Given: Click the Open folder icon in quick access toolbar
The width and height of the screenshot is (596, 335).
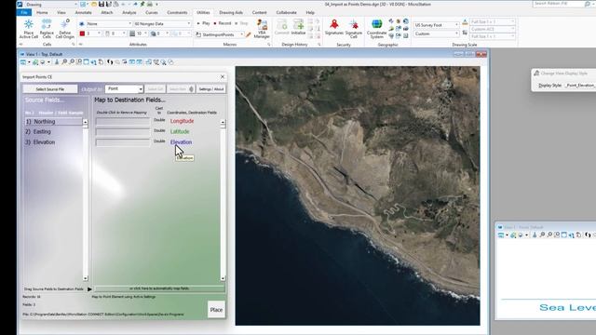Looking at the screenshot, I should (x=94, y=4).
